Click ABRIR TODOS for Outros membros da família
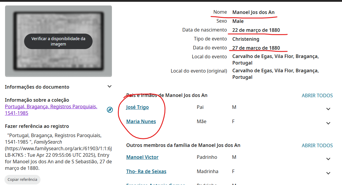 (x=317, y=145)
